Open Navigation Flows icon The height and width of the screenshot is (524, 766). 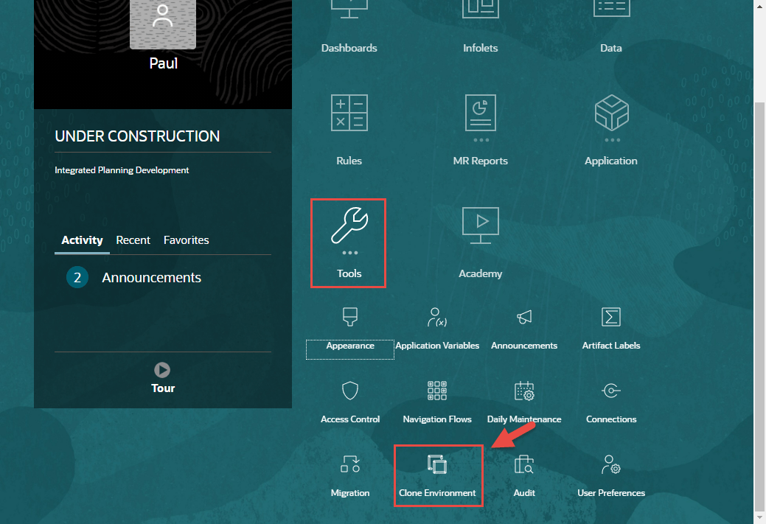(437, 391)
